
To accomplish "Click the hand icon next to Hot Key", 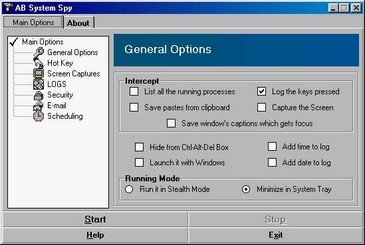I will pos(39,63).
